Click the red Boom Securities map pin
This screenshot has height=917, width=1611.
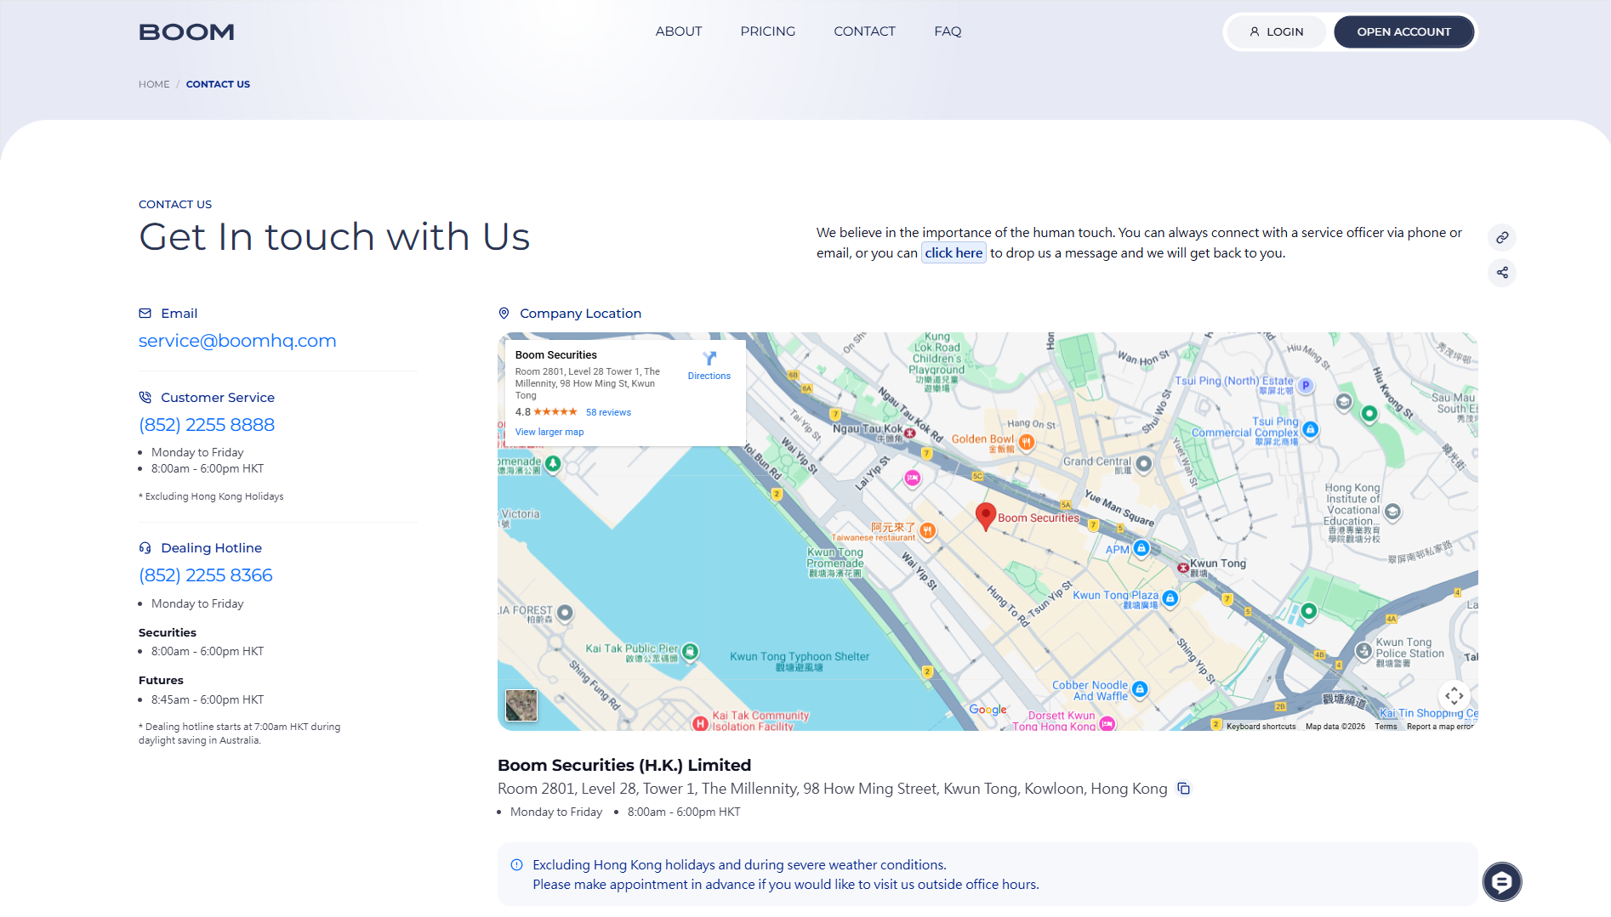tap(985, 517)
